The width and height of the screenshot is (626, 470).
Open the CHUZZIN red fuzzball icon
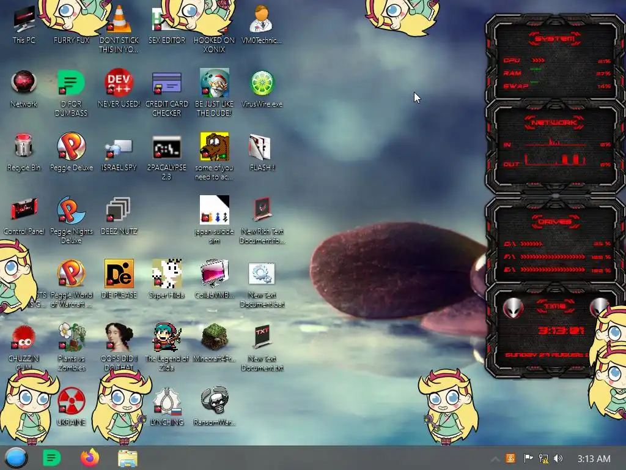coord(24,347)
